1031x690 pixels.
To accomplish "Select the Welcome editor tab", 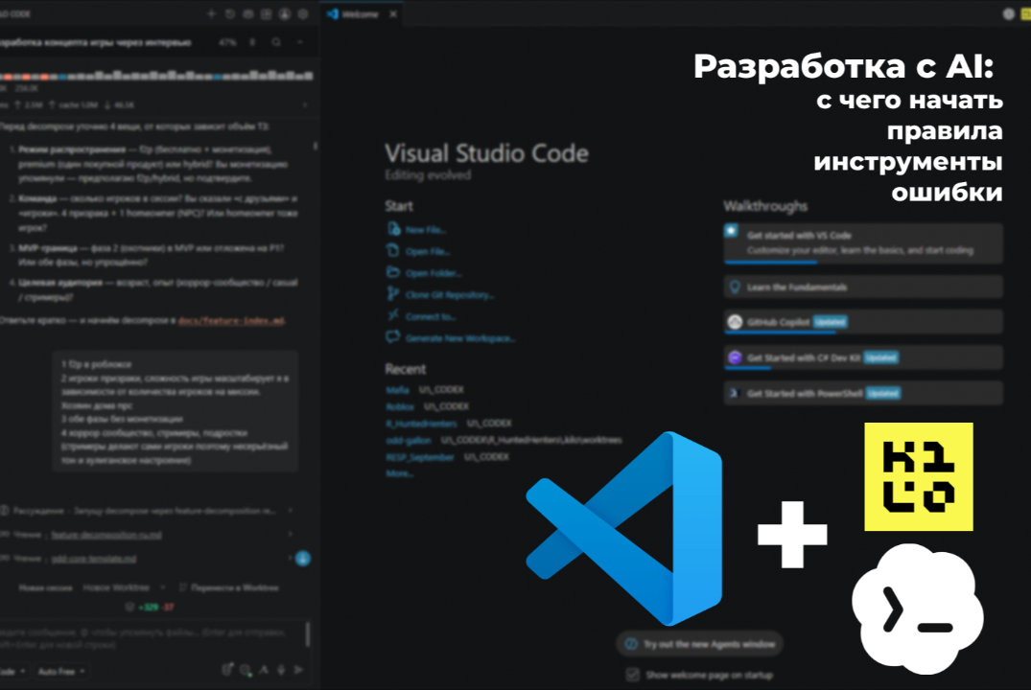I will (361, 13).
